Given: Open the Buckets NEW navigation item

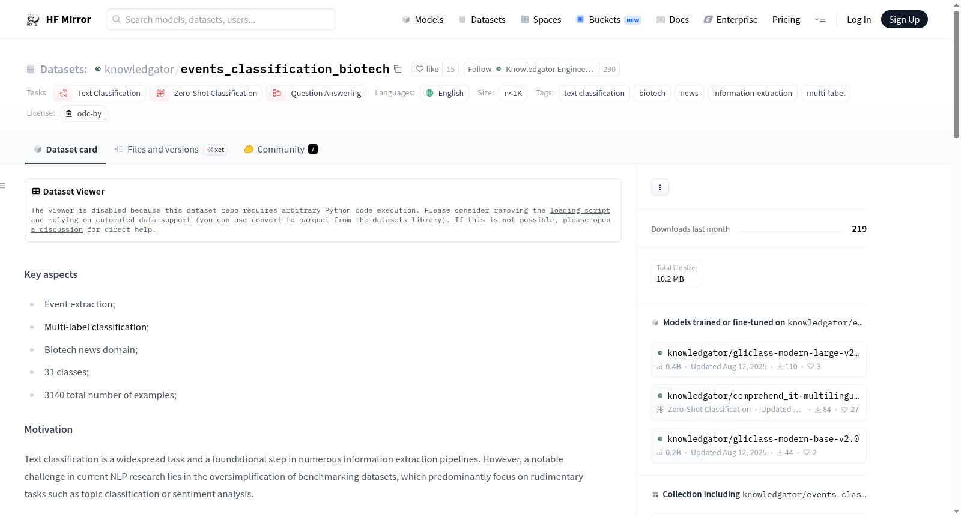Looking at the screenshot, I should tap(608, 20).
